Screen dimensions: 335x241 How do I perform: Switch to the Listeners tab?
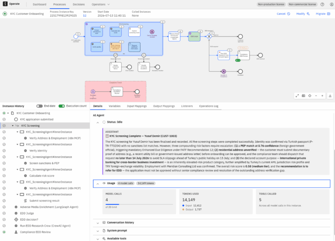187,106
